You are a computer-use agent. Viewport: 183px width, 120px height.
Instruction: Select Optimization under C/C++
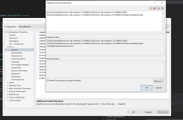16,53
